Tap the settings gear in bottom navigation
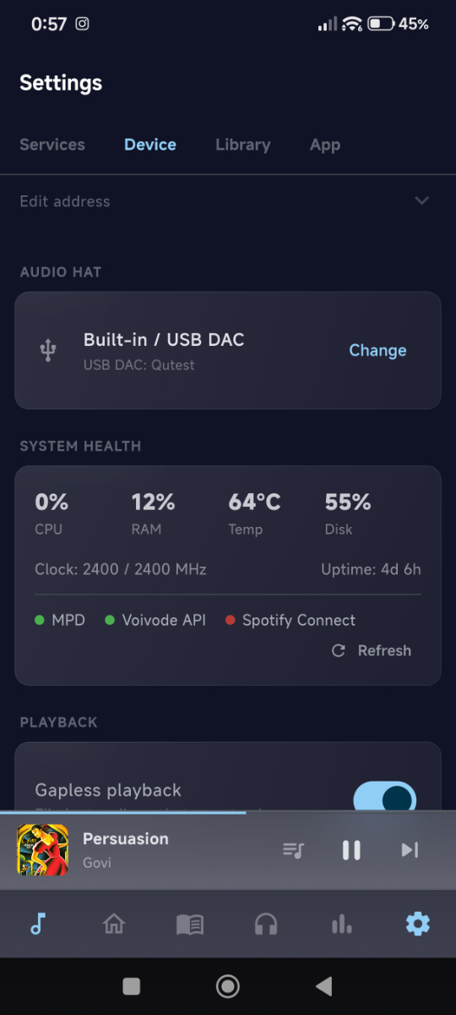 click(418, 924)
